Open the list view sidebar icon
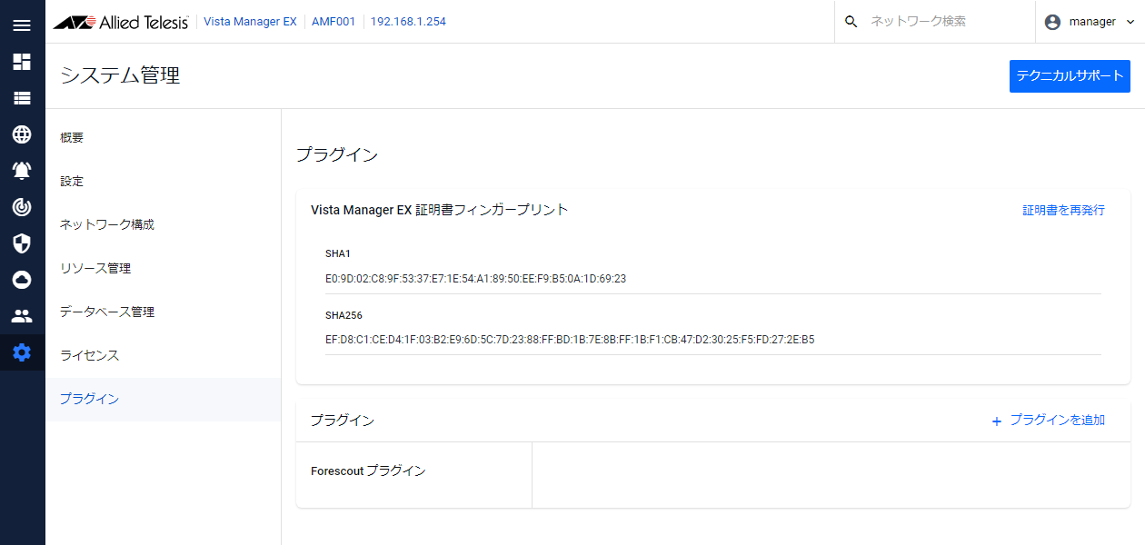This screenshot has width=1145, height=545. coord(22,98)
